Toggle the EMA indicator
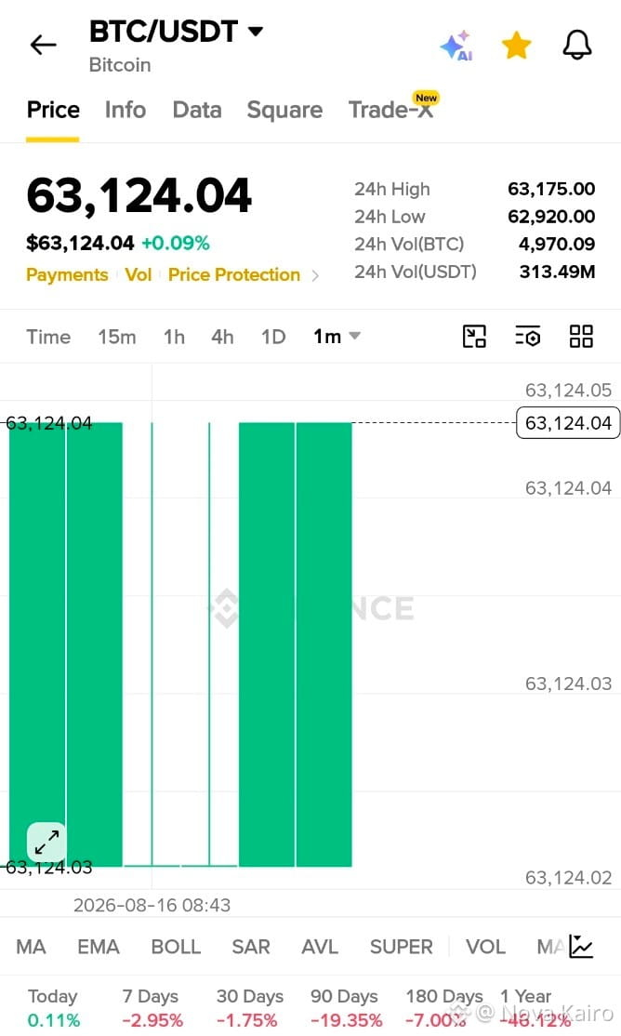The width and height of the screenshot is (621, 1036). coord(99,947)
